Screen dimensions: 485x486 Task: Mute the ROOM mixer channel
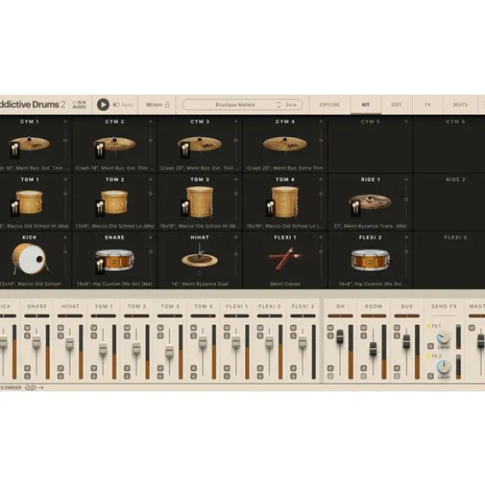pyautogui.click(x=363, y=327)
